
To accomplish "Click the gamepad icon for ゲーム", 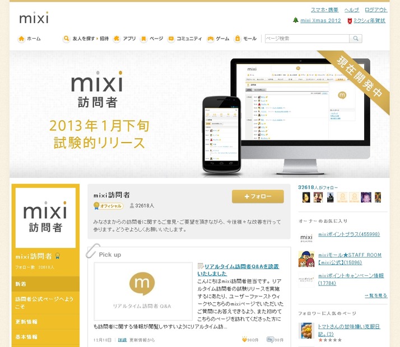I will pos(210,39).
